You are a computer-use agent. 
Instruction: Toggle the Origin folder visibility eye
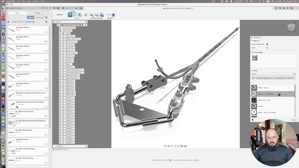pos(60,33)
